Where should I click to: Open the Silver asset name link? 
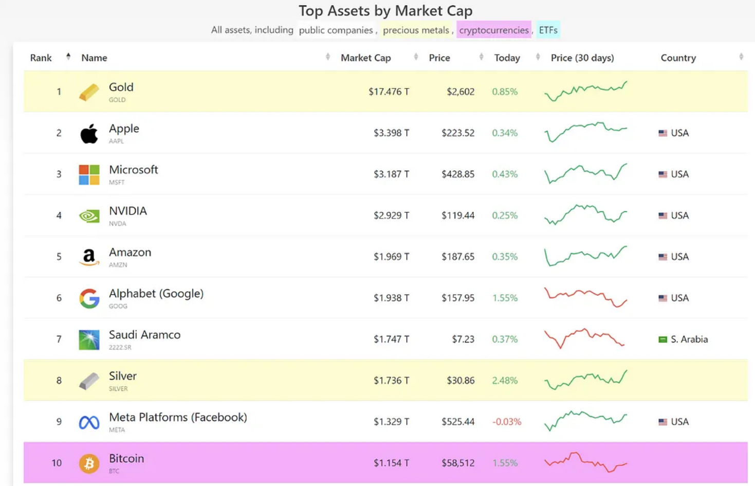(x=123, y=376)
